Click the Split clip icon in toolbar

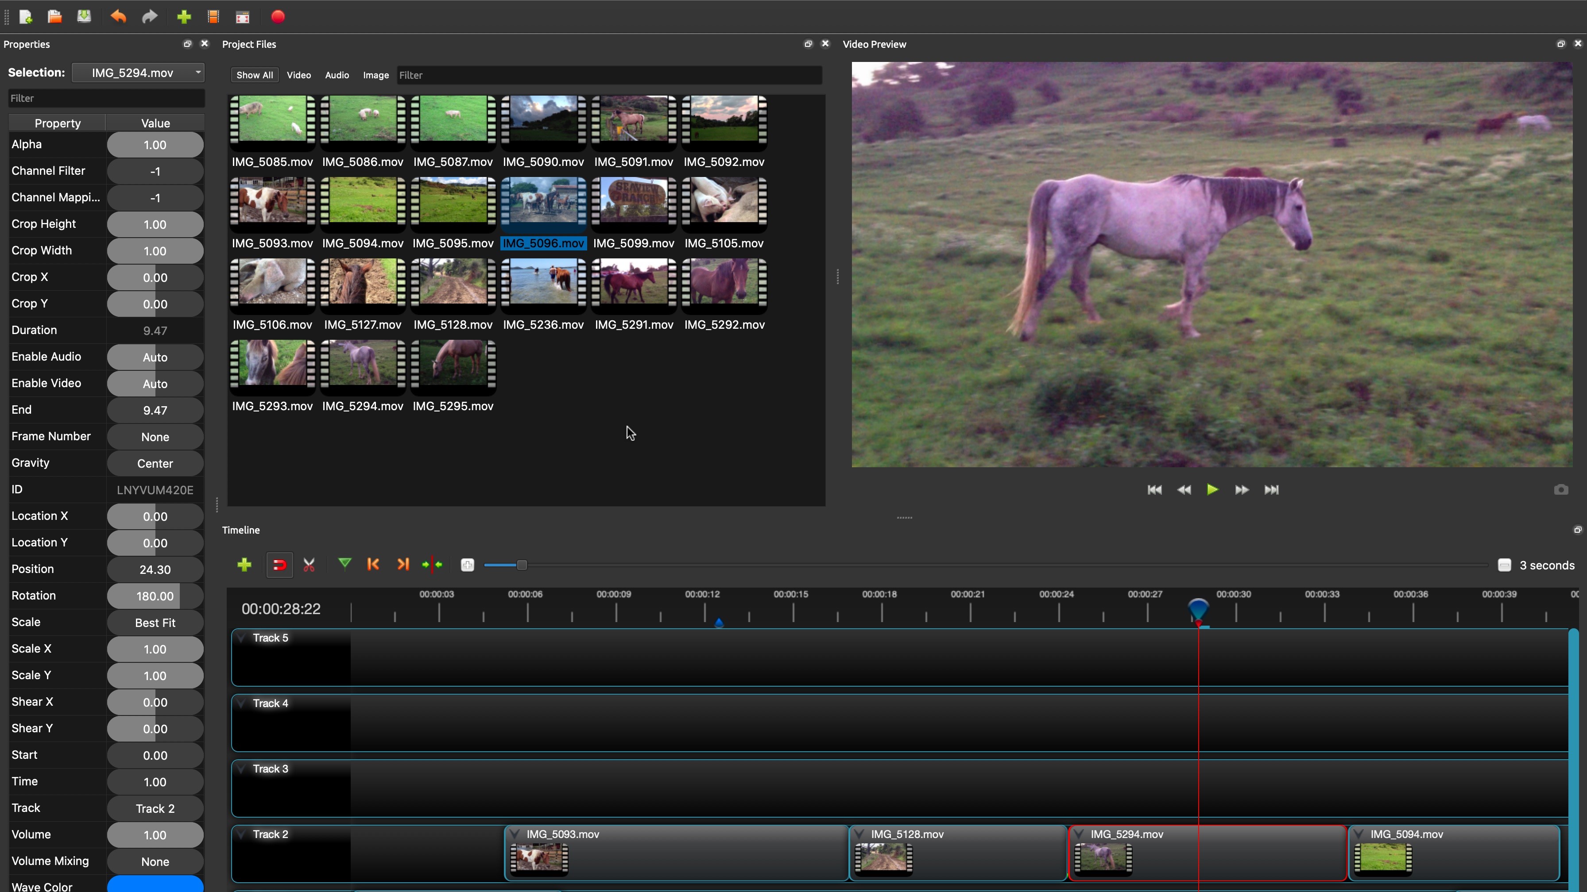tap(310, 564)
